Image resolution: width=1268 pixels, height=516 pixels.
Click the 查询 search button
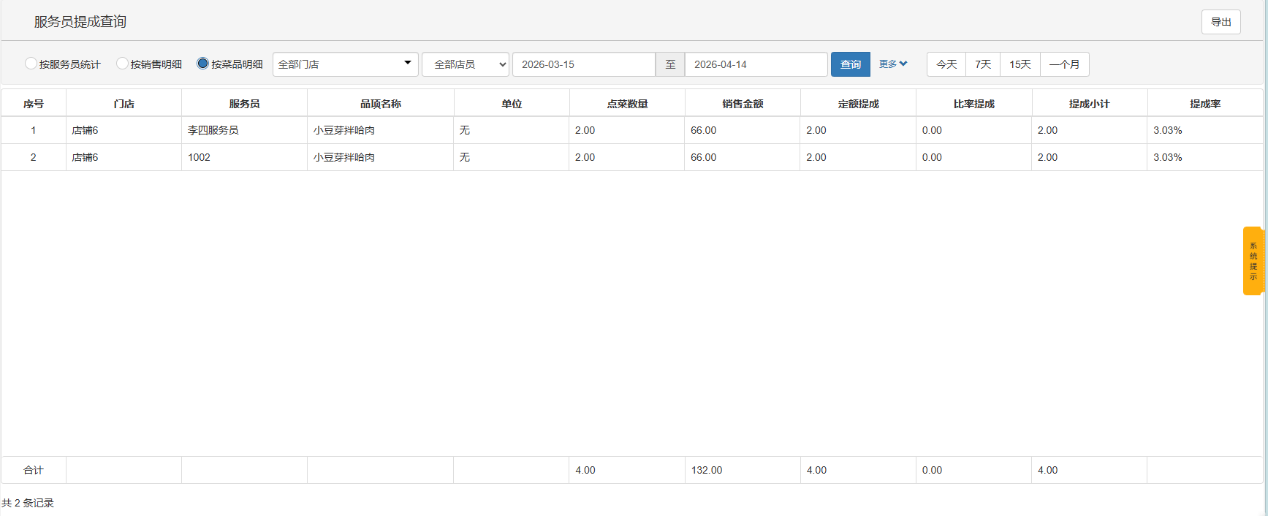coord(851,64)
